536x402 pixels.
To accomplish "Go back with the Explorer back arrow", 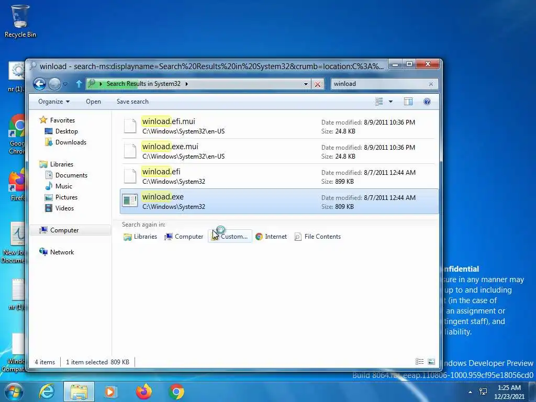I will pos(39,84).
